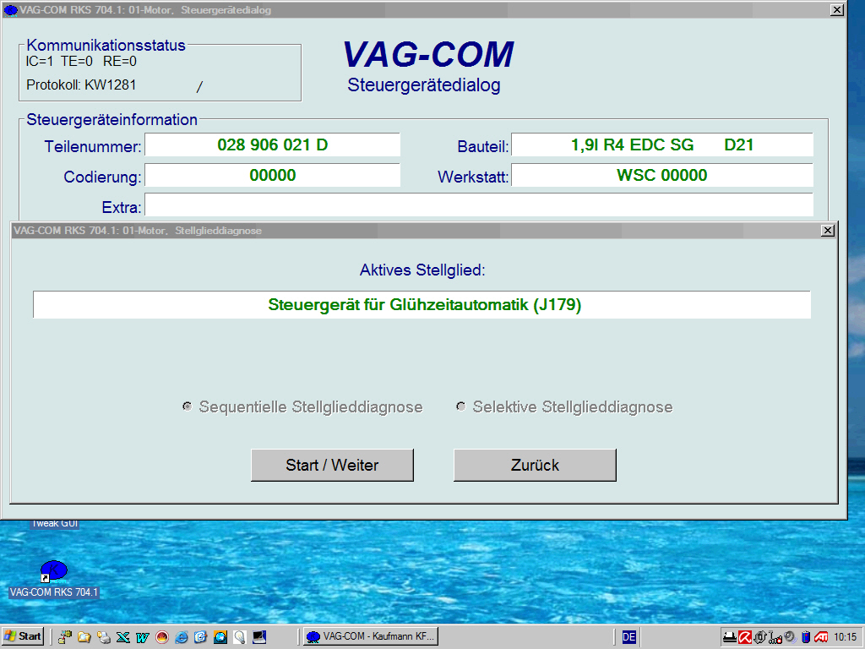Click the Teilenummer field 028 906 021 D
This screenshot has width=865, height=649.
coord(273,145)
